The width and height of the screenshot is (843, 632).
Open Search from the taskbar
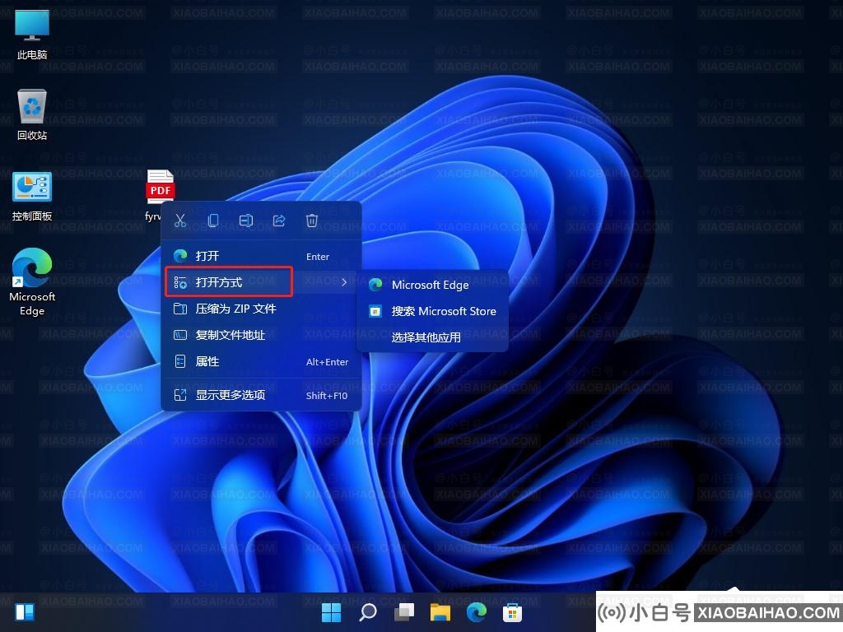368,612
